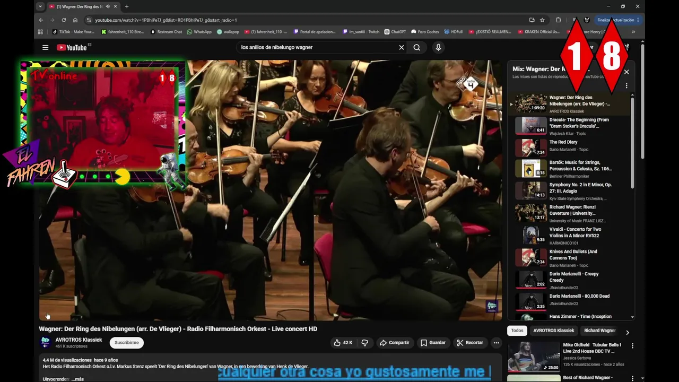679x382 pixels.
Task: Open the TikTok bookmark
Action: click(73, 32)
